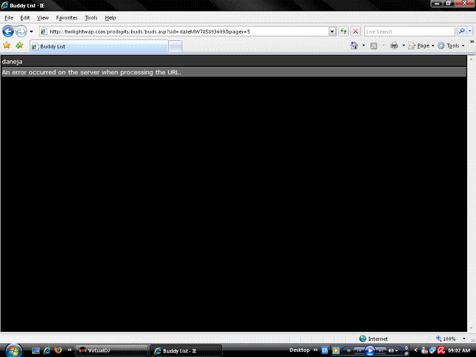Screen dimensions: 476x357
Task: Open search provider options dropdown arrow
Action: pos(469,31)
